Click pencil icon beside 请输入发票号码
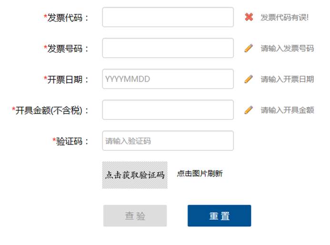Image resolution: width=330 pixels, height=245 pixels. pyautogui.click(x=249, y=48)
